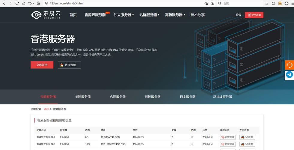
Task: Click the favorites star icon at the right end of the address bar
Action: 212,3
